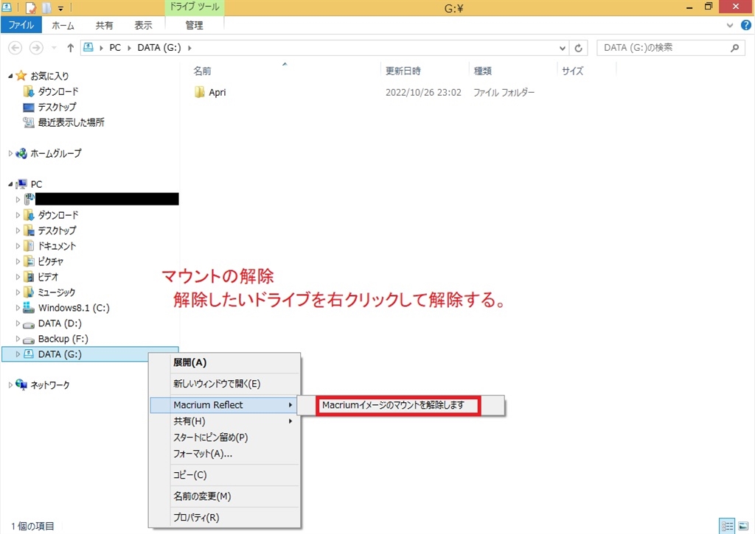This screenshot has height=534, width=755.
Task: Expand ダウンロード under PC
Action: 18,215
